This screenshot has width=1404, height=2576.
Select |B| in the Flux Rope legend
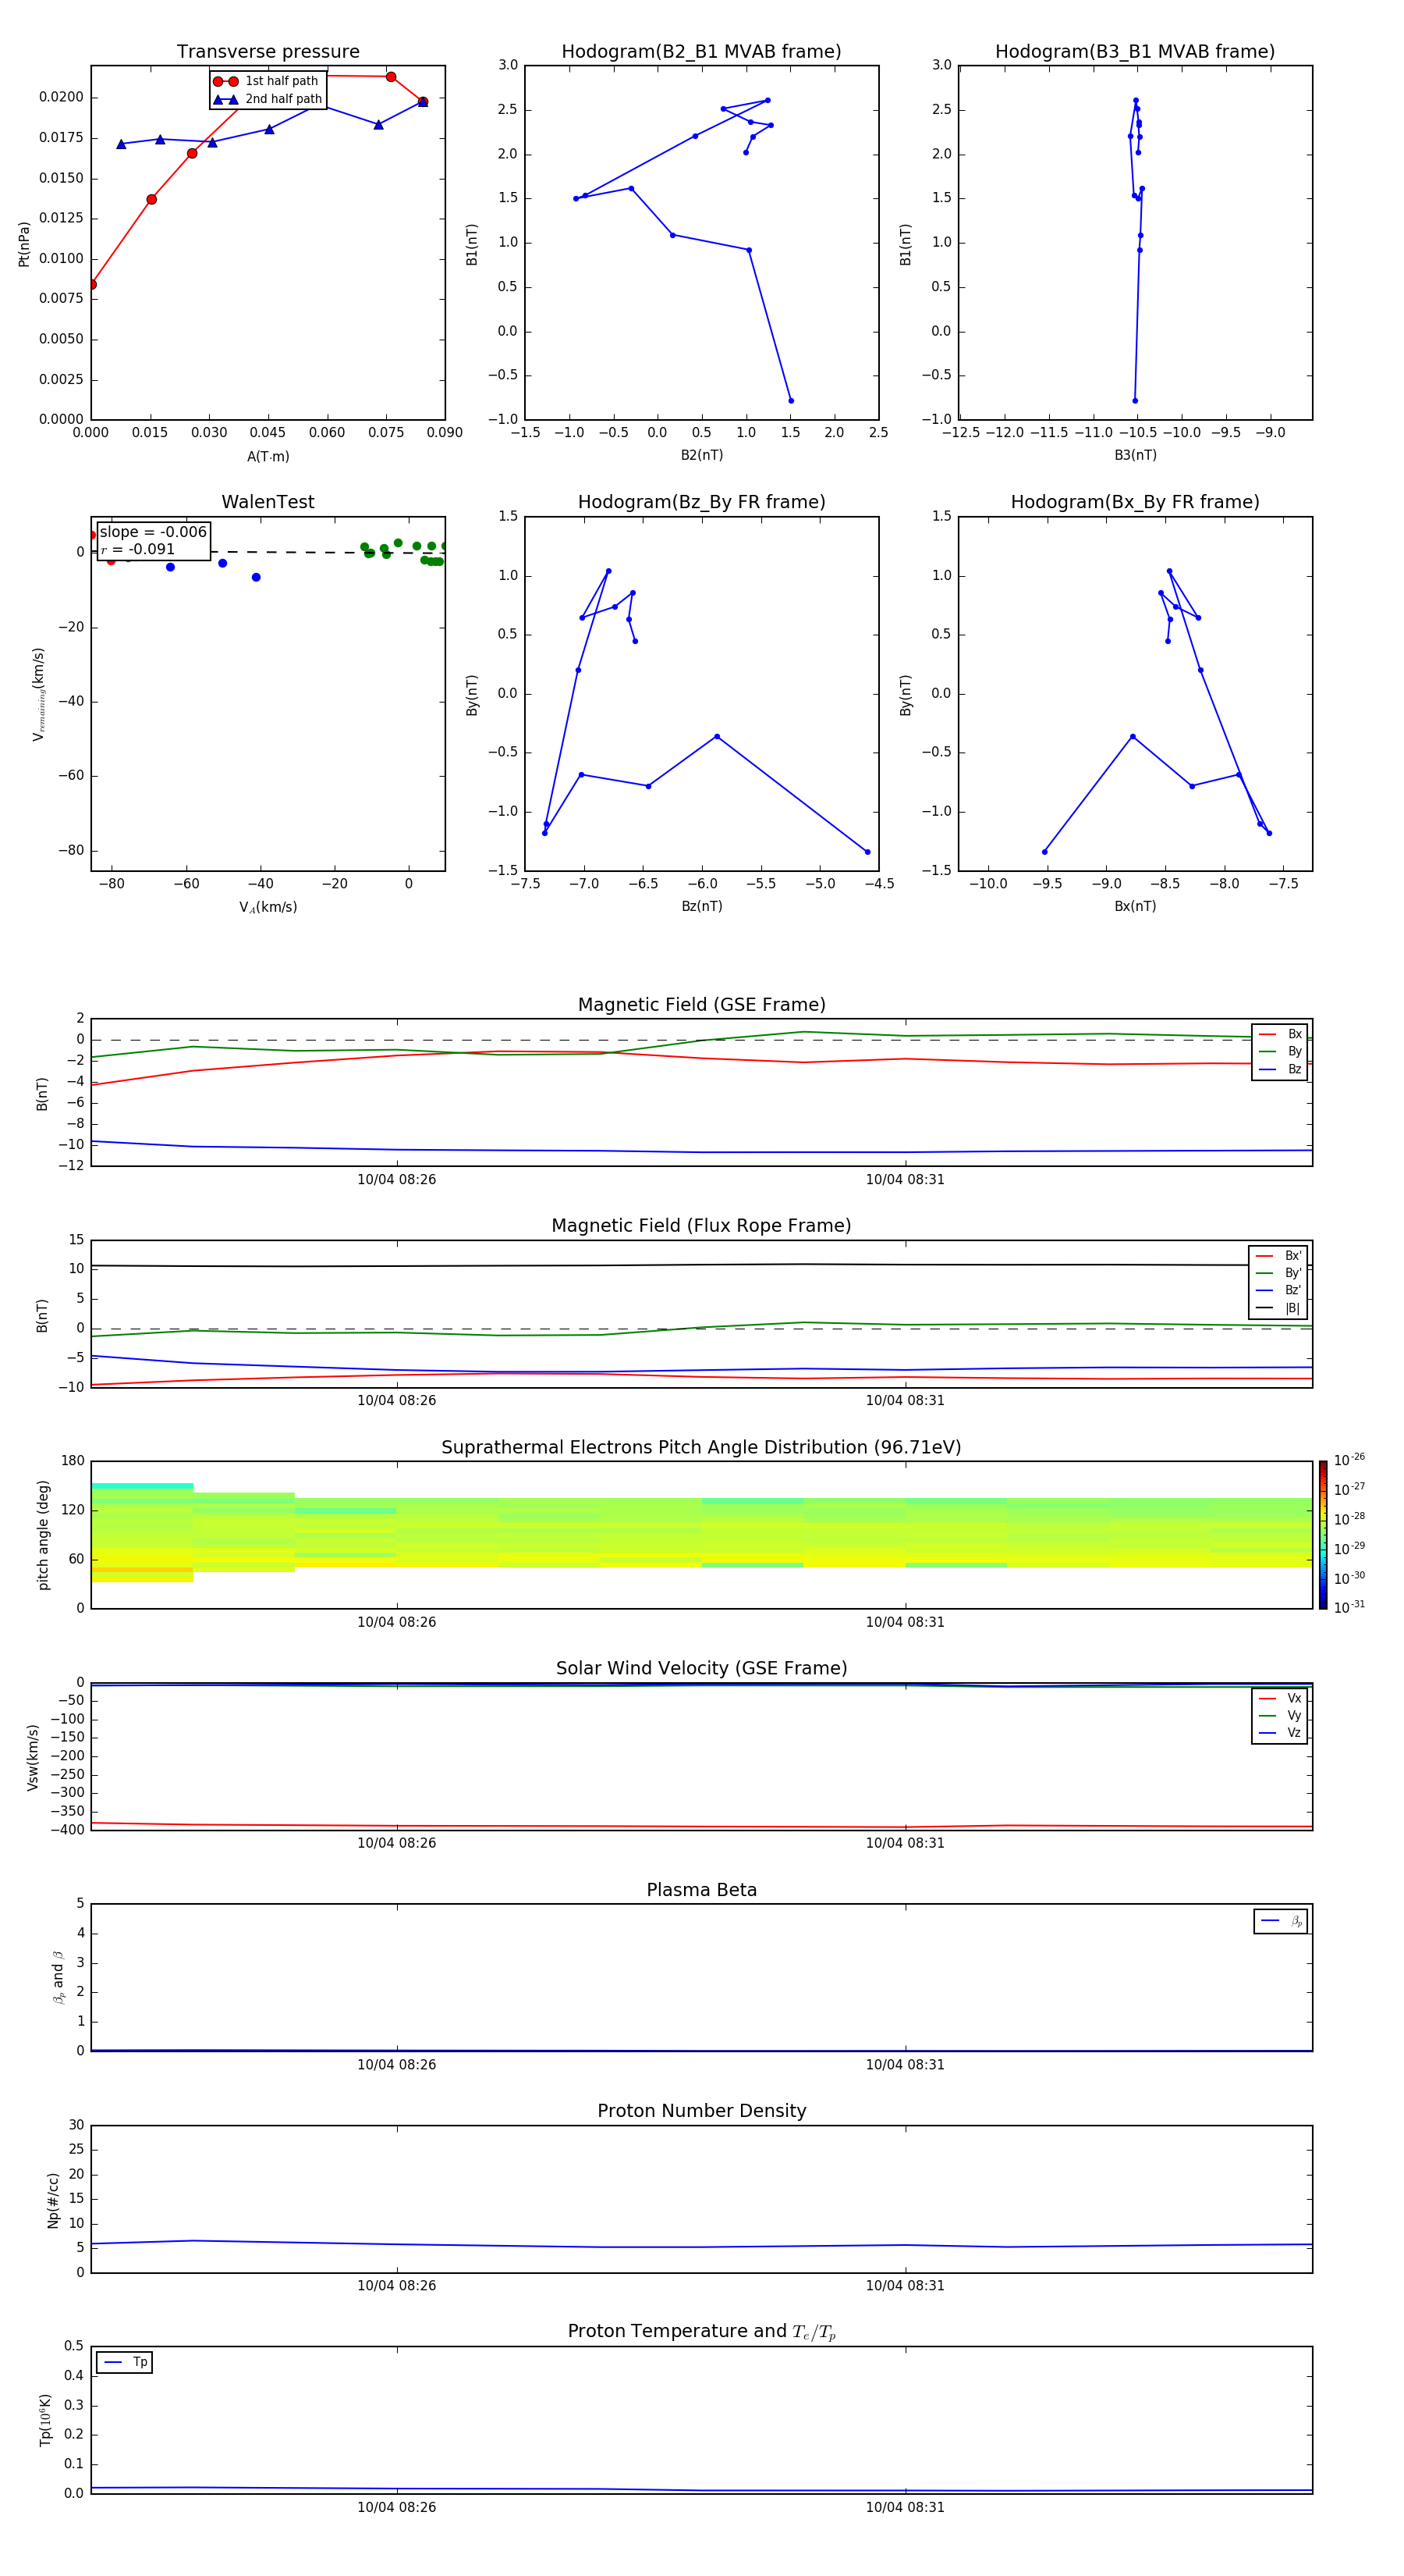click(x=1278, y=1308)
